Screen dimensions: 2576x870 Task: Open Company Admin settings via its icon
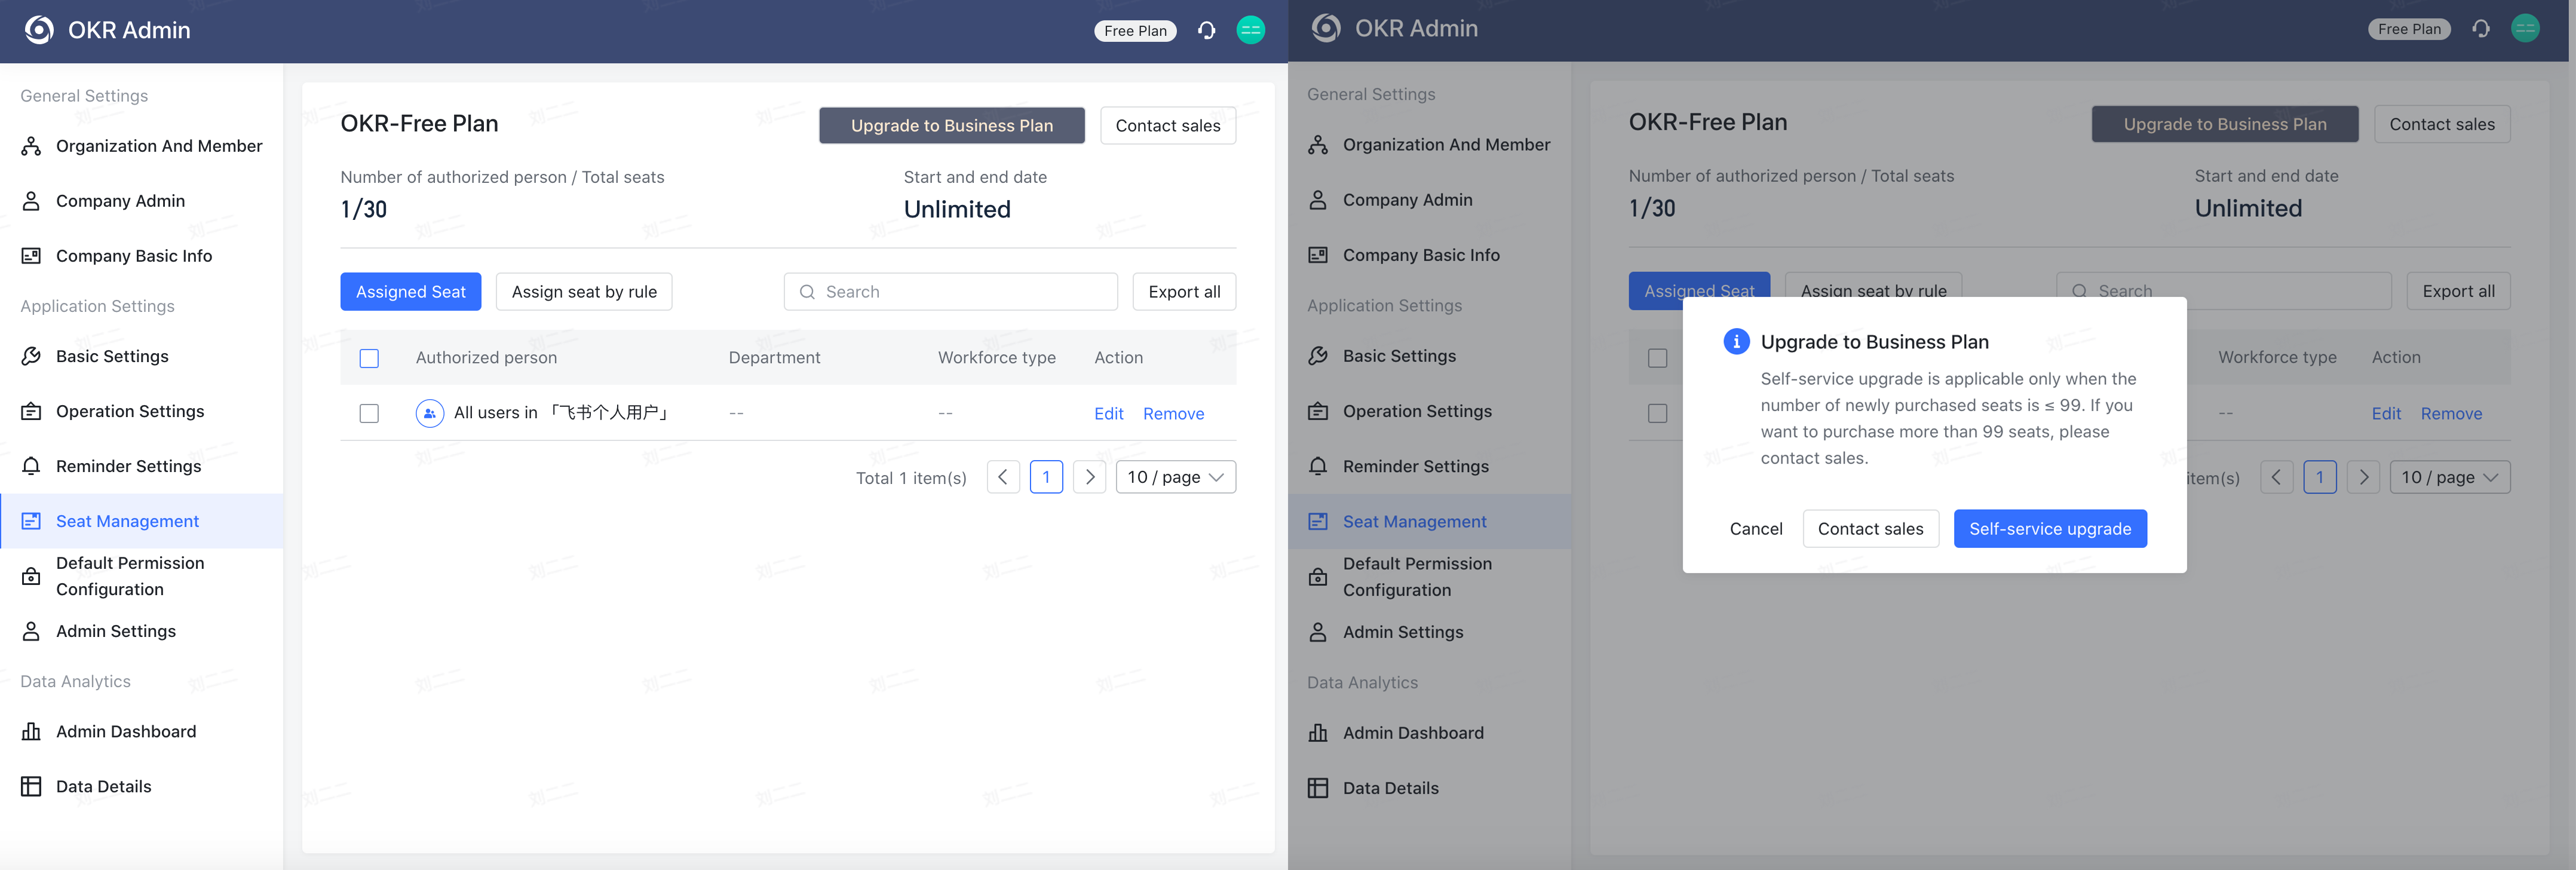click(x=30, y=200)
